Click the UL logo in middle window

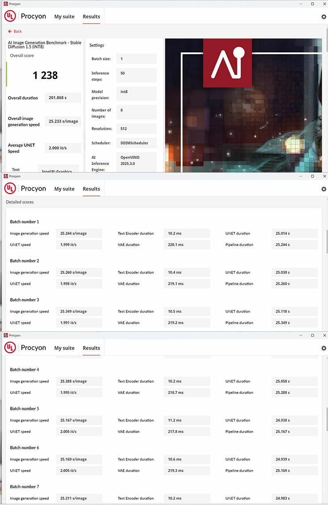(10, 188)
